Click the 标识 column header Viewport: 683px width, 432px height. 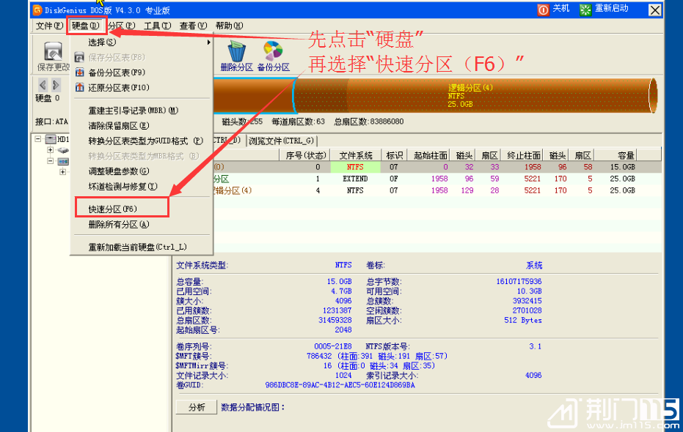click(x=394, y=155)
